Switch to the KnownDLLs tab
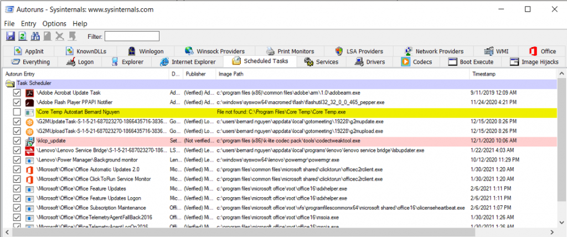This screenshot has width=567, height=237. [x=86, y=51]
